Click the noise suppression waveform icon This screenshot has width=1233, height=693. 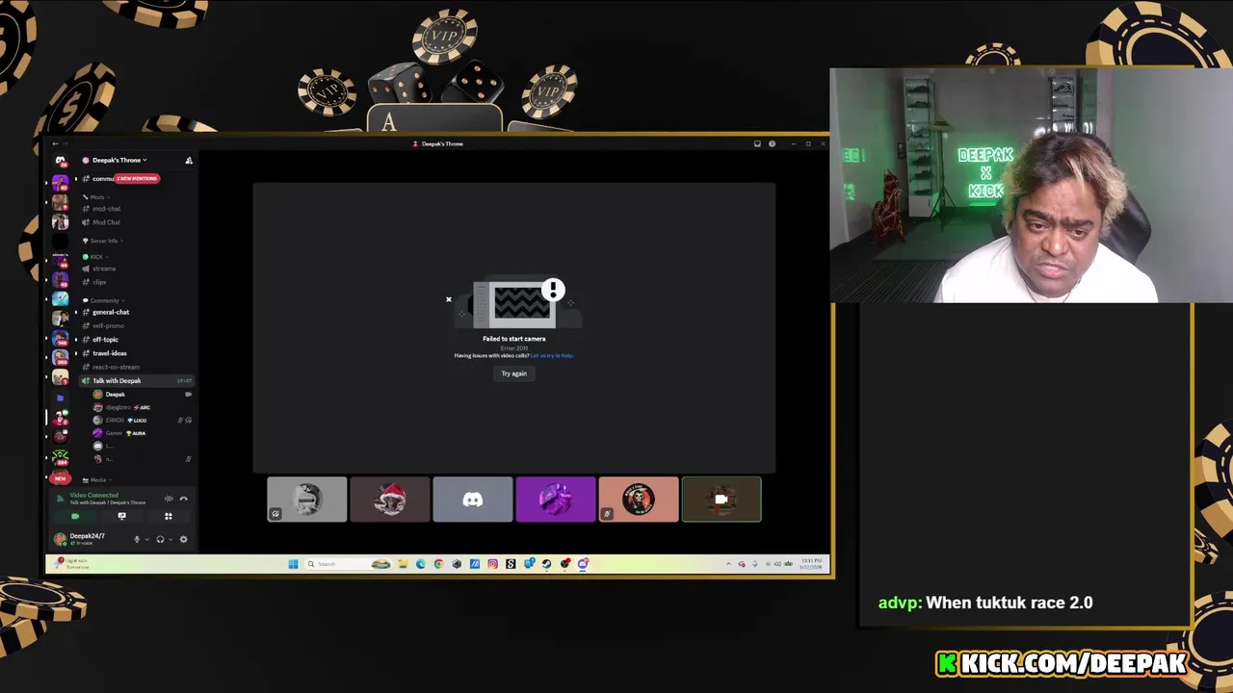tap(169, 499)
